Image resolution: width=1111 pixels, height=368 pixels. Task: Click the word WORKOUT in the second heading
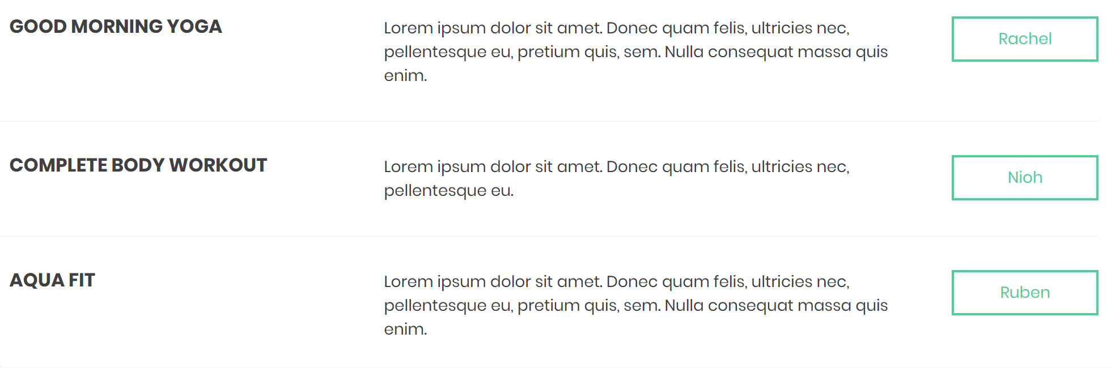point(218,165)
